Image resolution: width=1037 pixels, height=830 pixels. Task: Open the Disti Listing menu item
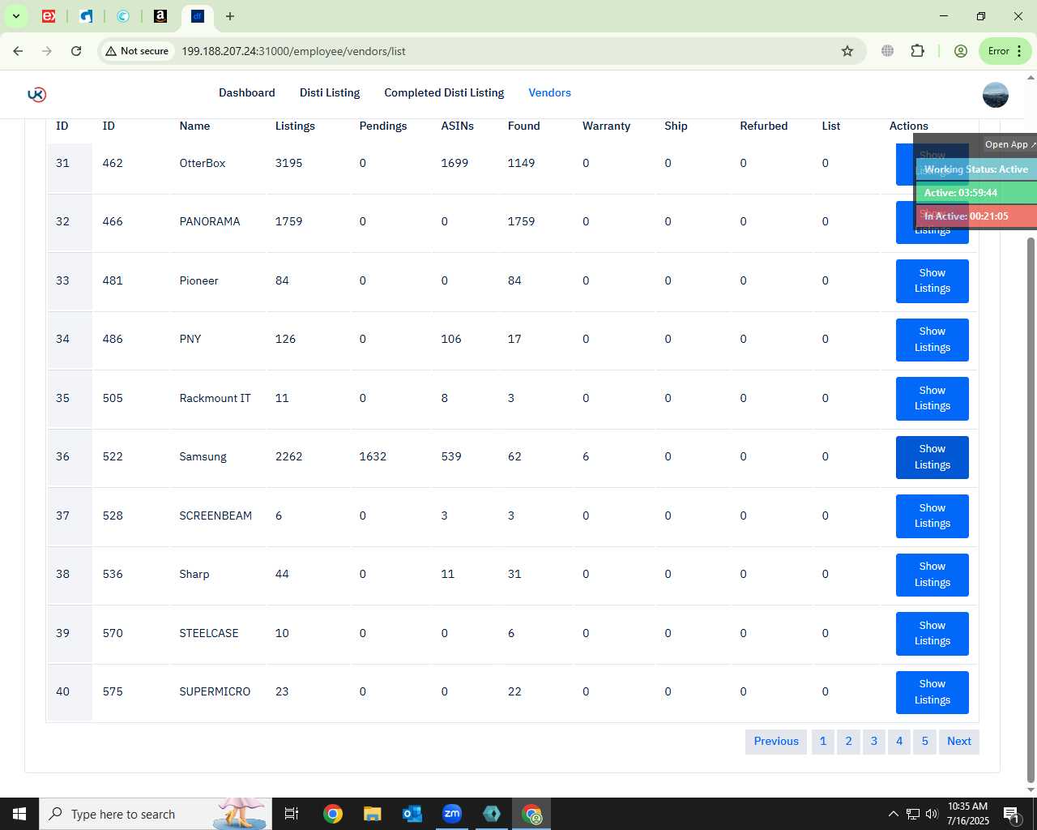(x=330, y=92)
